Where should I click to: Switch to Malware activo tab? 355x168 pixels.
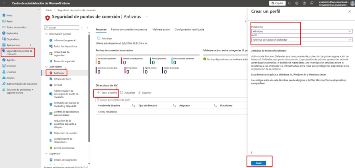[160, 30]
